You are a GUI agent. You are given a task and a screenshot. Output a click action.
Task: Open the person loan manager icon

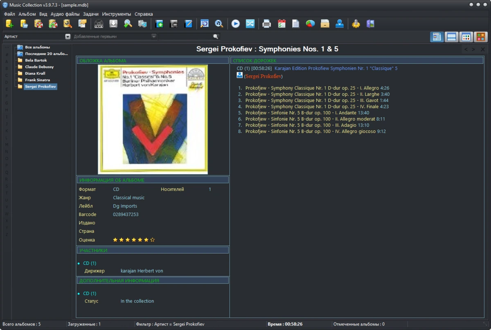point(340,24)
